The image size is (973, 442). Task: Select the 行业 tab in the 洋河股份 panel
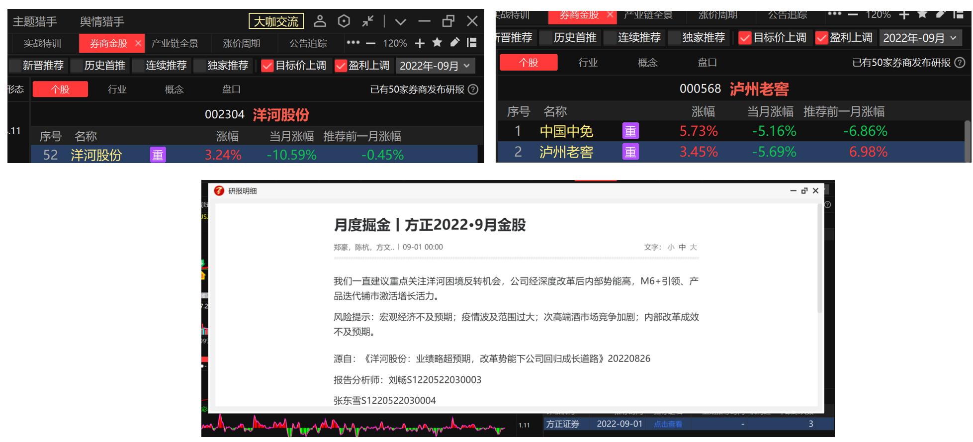117,89
